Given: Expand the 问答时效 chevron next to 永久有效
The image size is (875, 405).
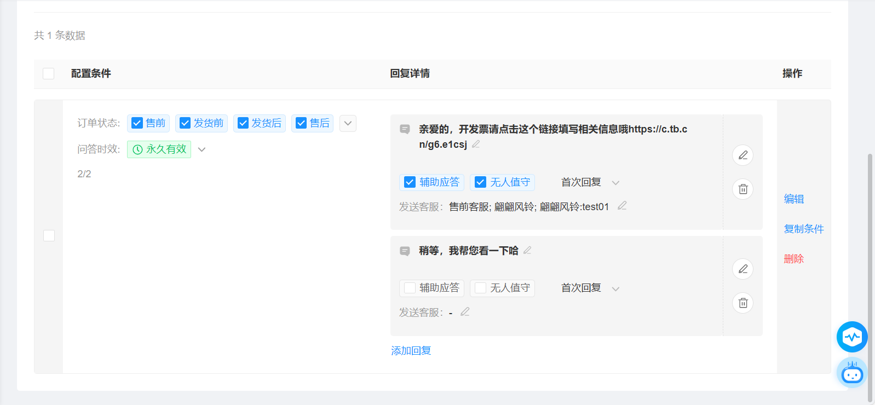Looking at the screenshot, I should point(202,149).
